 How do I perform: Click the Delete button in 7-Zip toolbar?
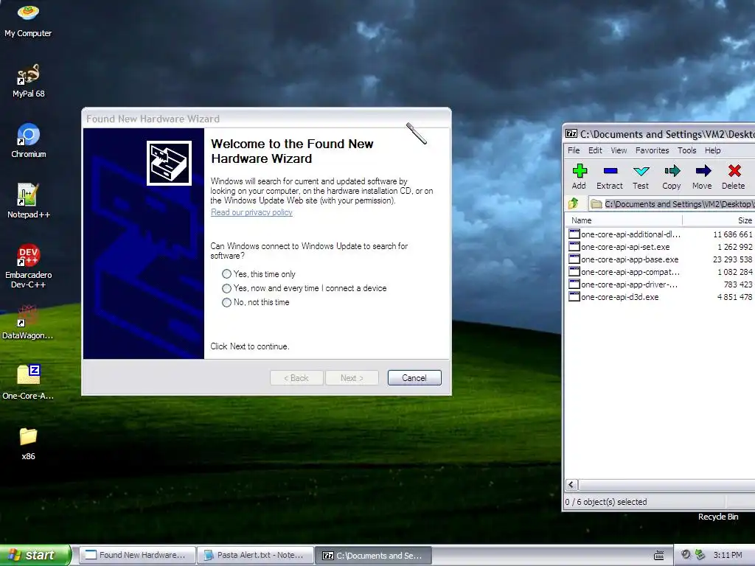point(734,177)
